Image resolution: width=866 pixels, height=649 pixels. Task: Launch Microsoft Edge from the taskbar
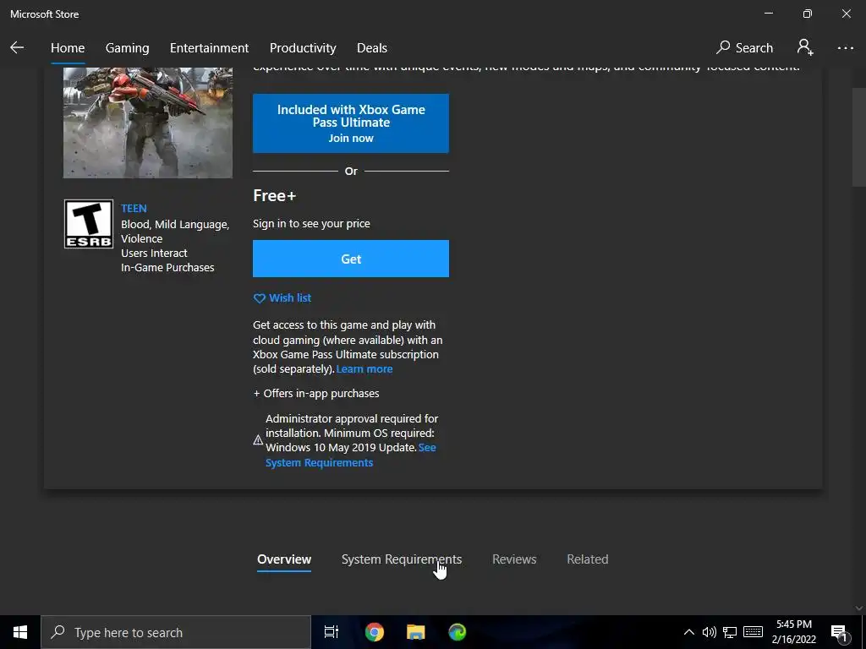coord(457,632)
